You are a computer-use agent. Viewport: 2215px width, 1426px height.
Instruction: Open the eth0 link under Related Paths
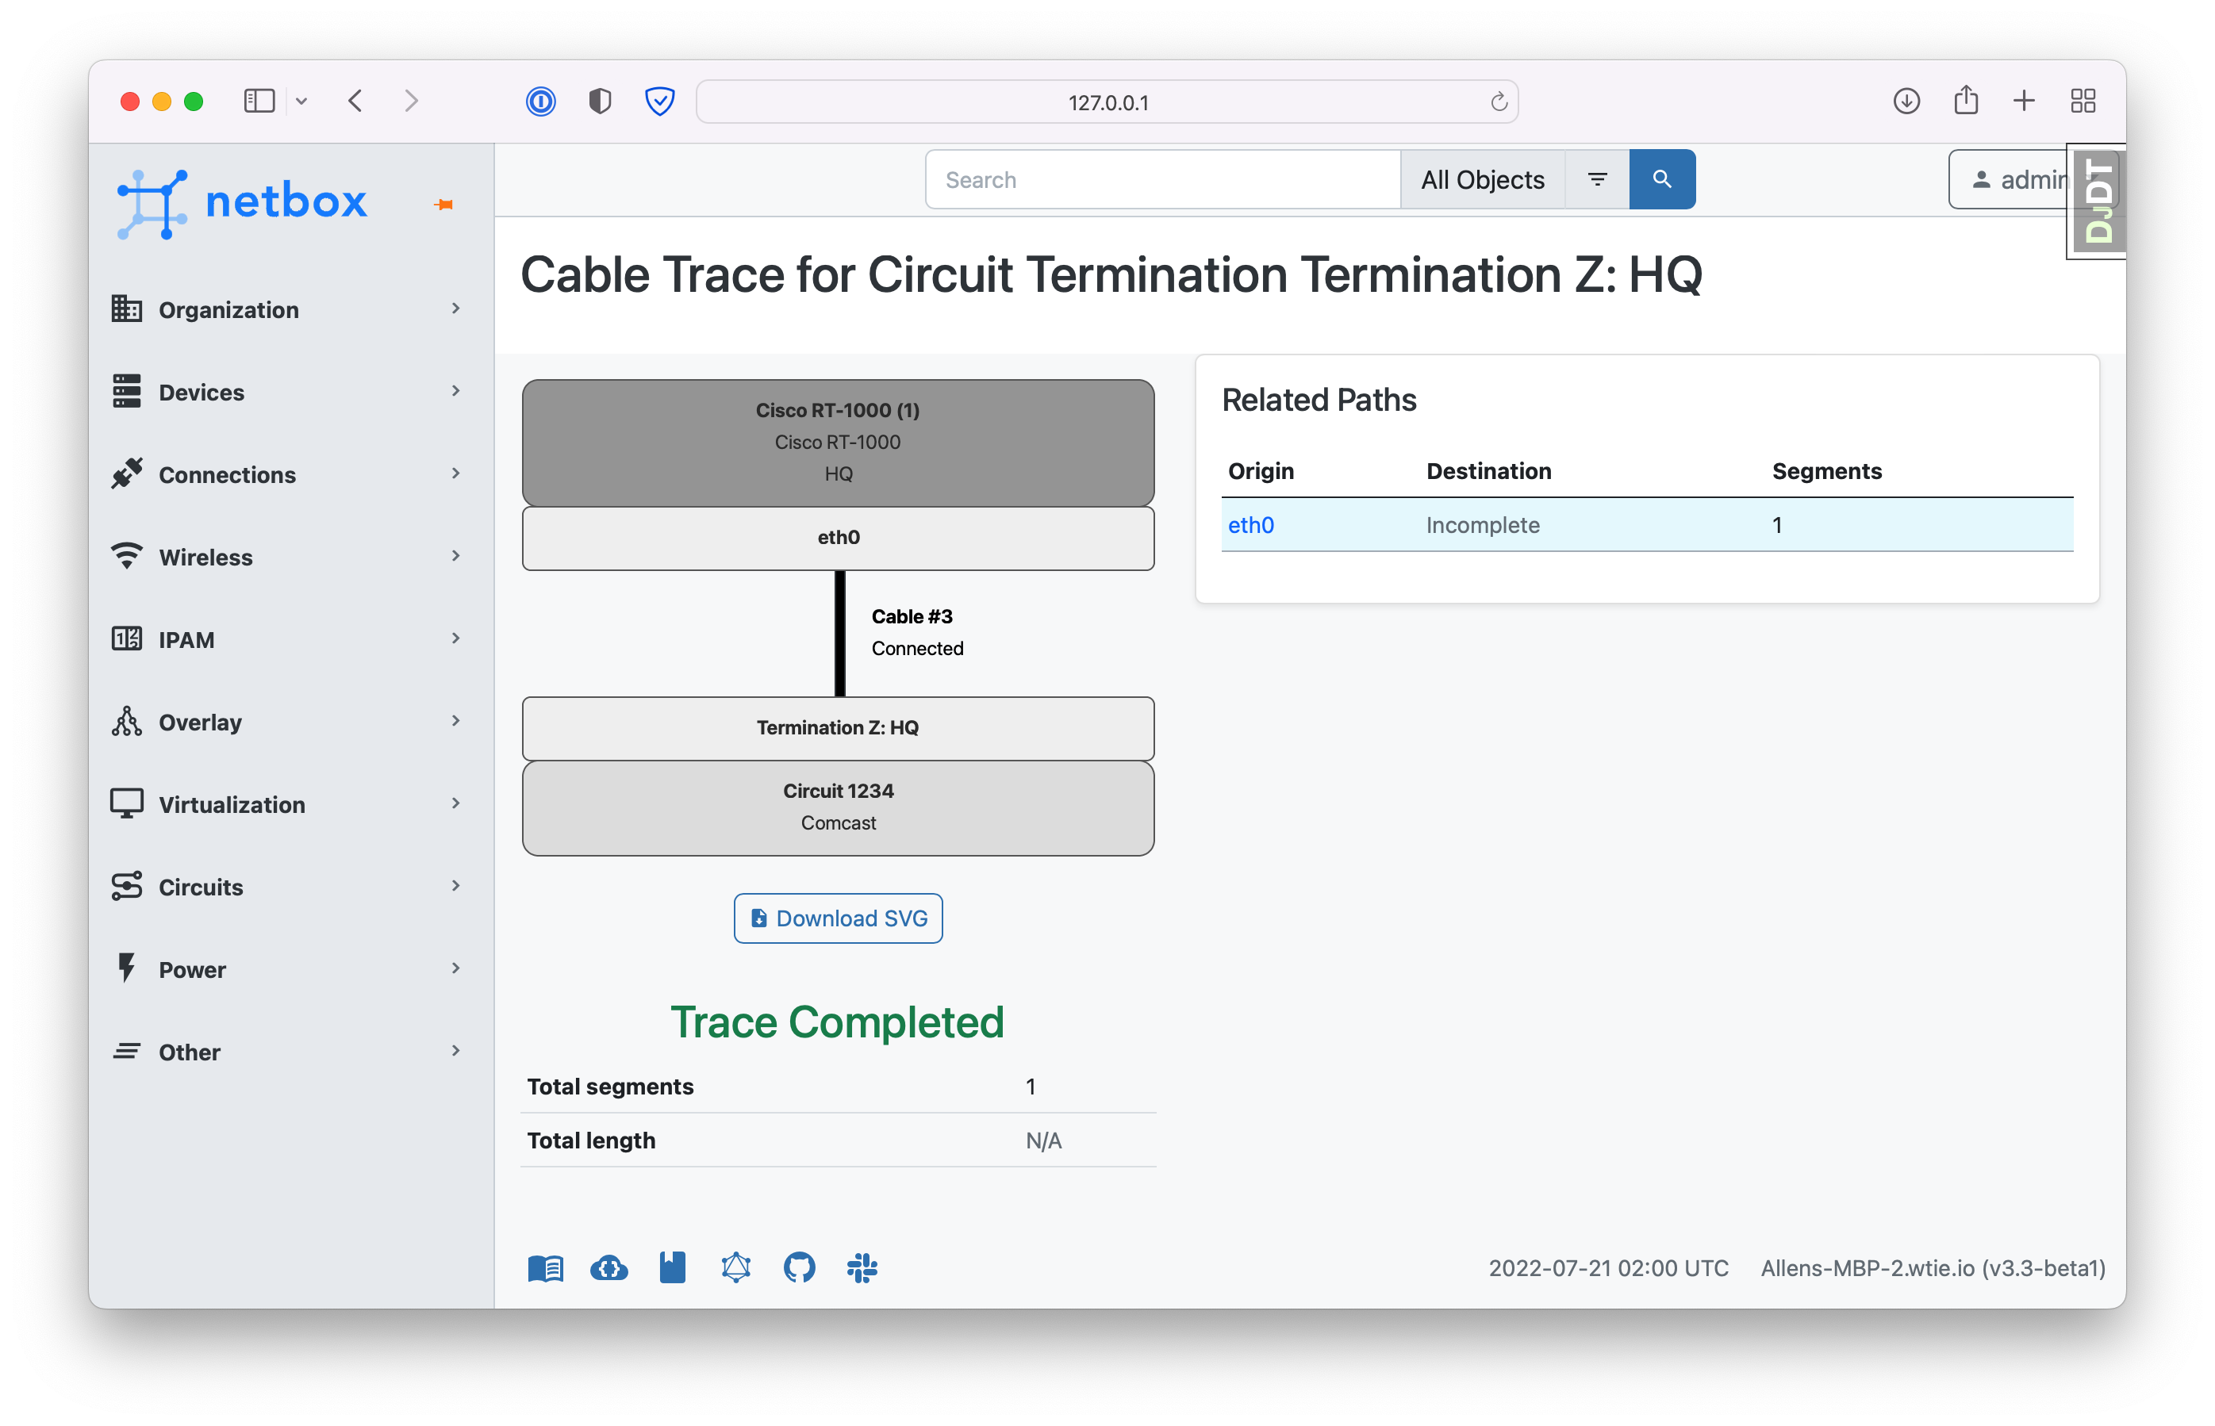pos(1251,525)
